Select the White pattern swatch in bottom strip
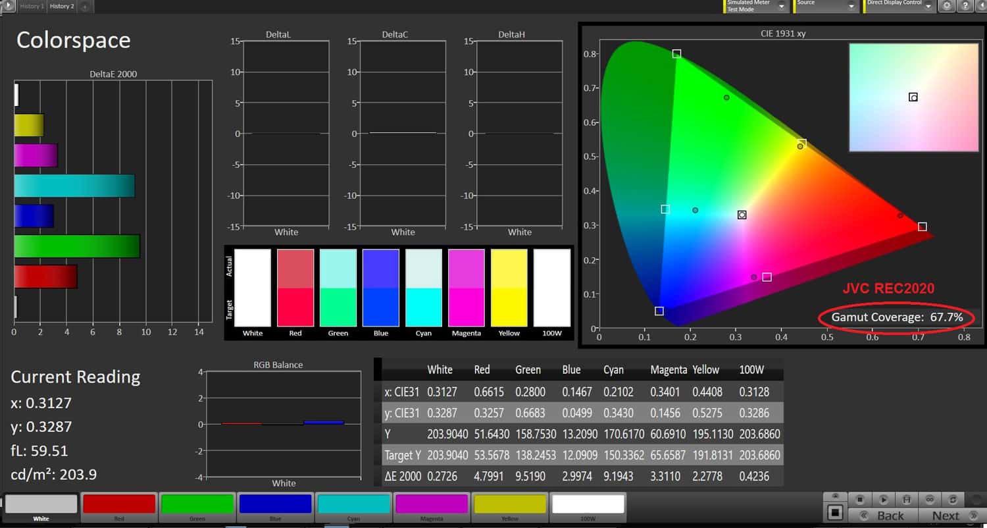 coord(41,507)
